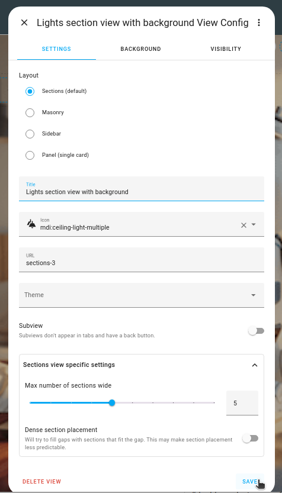282x493 pixels.
Task: Close the View Config dialog
Action: pos(24,22)
